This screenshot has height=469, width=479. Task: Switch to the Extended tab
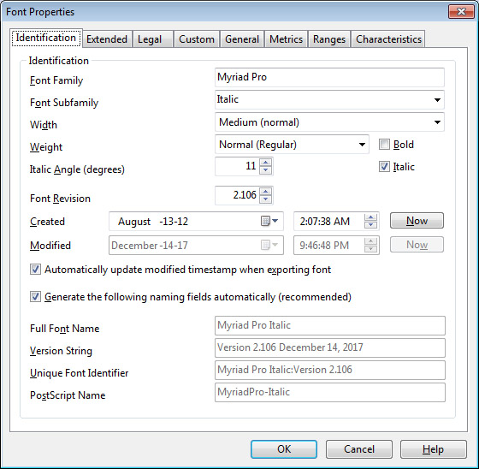[x=107, y=39]
